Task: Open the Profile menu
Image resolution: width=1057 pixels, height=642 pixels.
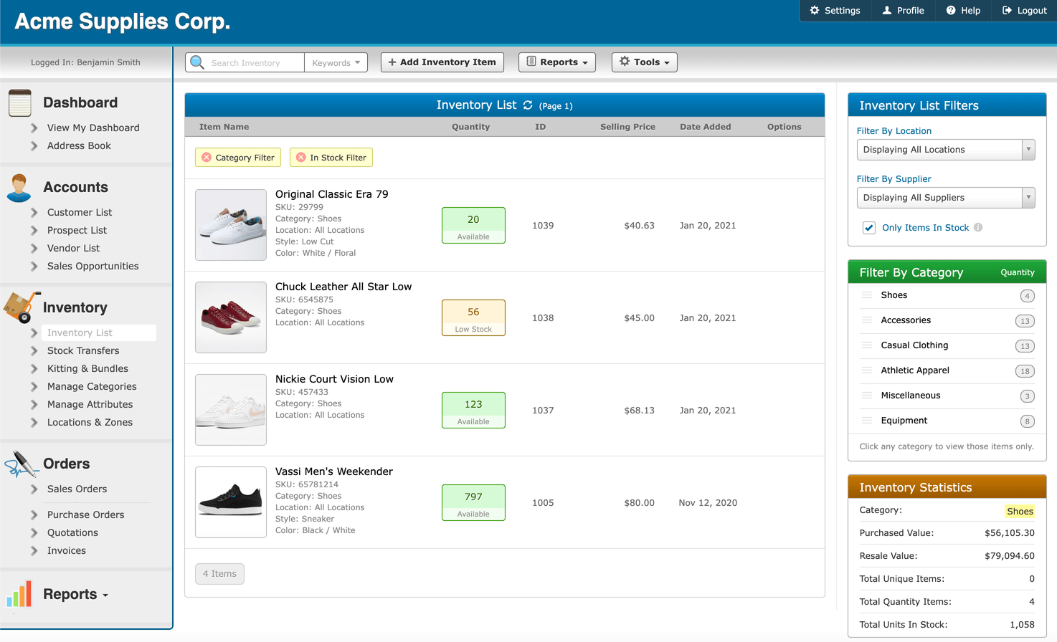Action: [903, 11]
